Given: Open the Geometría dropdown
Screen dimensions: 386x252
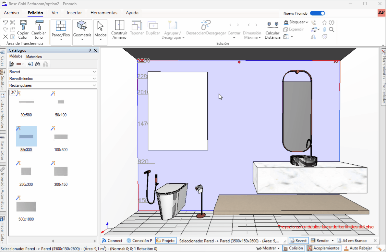Looking at the screenshot, I should point(82,39).
